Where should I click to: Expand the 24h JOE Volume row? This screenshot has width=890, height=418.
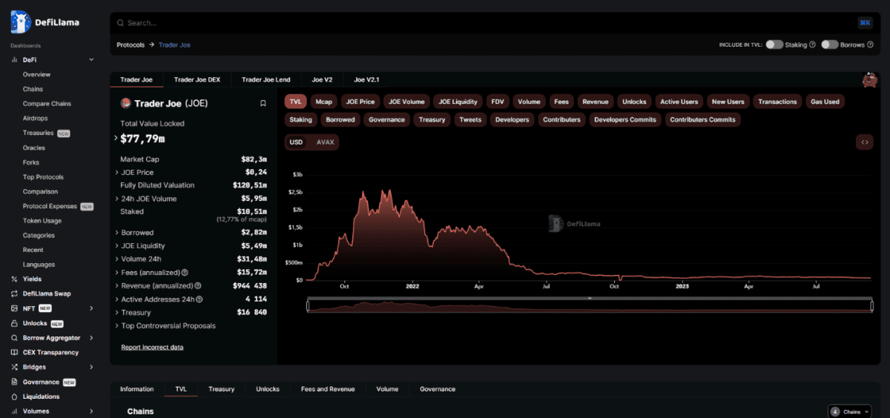117,199
